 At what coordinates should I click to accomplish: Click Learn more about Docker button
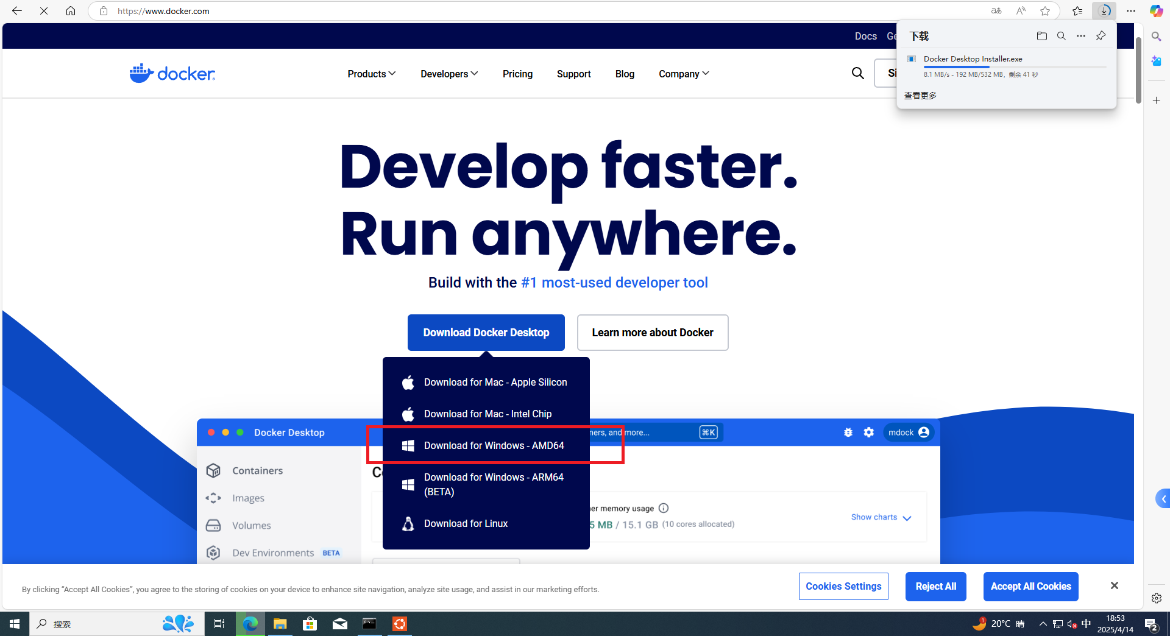[653, 332]
